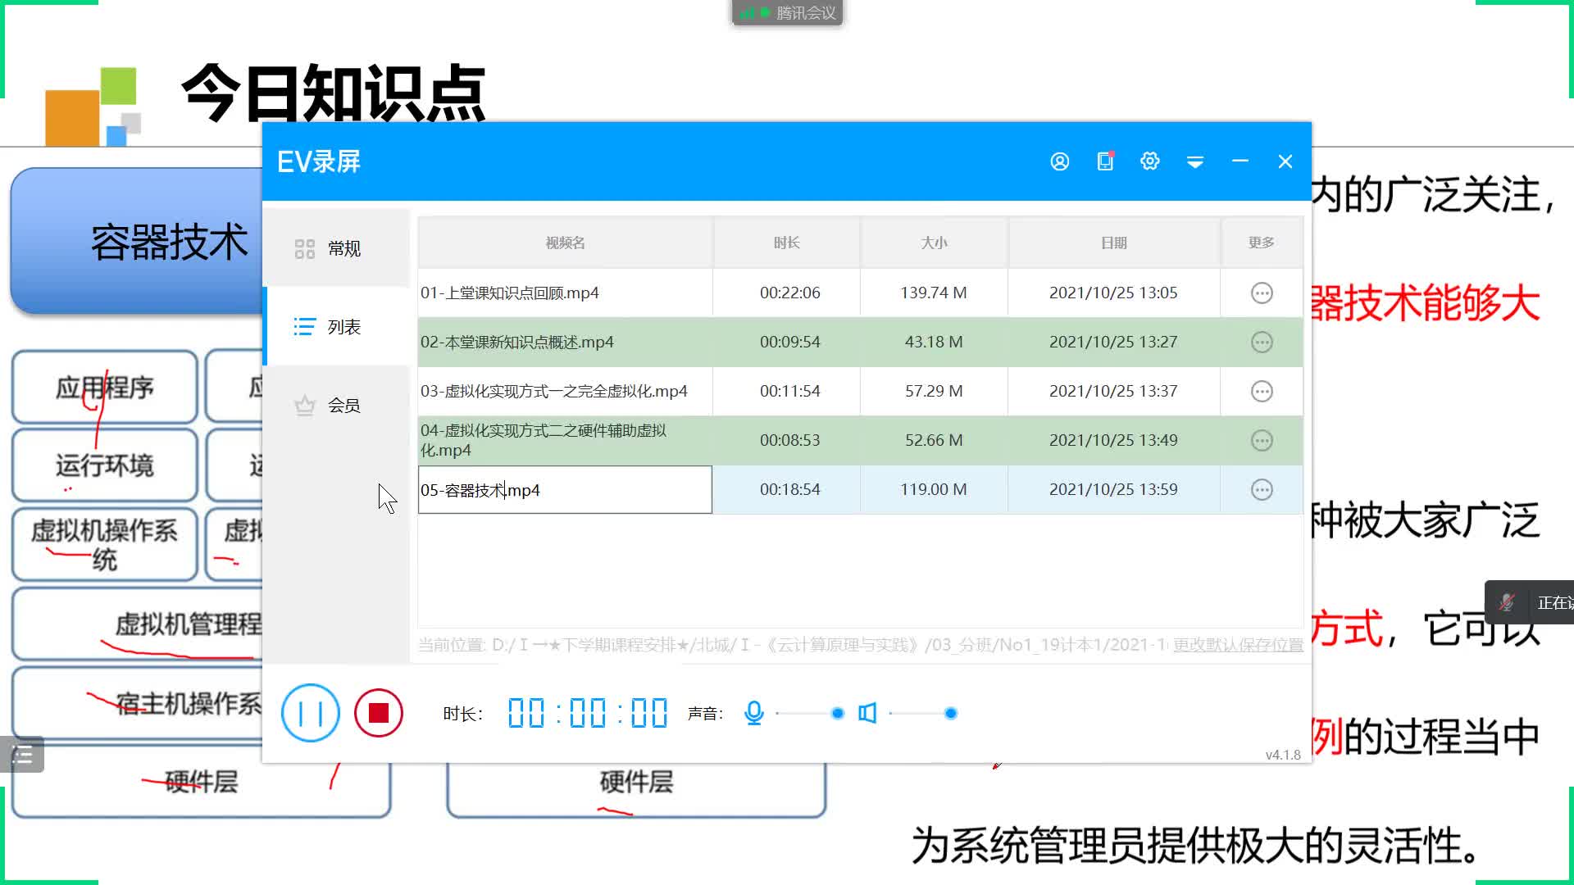
Task: Minimize the EV录屏 window
Action: [1240, 161]
